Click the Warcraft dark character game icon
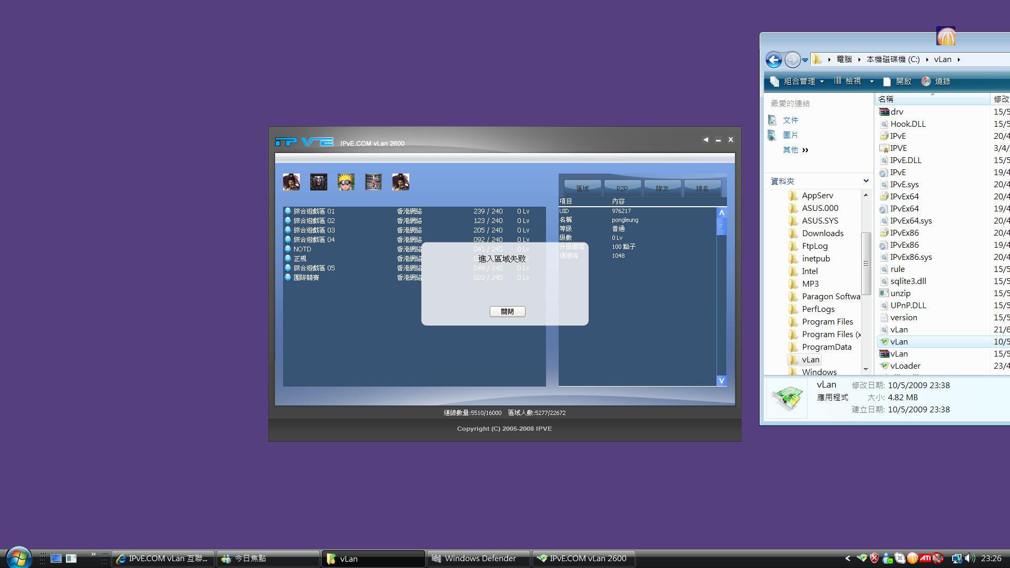The width and height of the screenshot is (1010, 568). tap(319, 182)
